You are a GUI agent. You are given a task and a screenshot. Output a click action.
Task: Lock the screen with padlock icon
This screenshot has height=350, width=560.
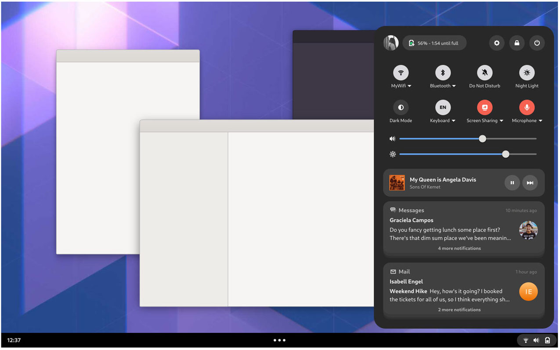(x=517, y=43)
